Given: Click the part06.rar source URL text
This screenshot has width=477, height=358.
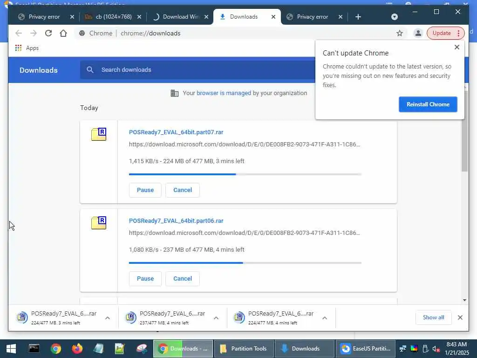Looking at the screenshot, I should 245,233.
